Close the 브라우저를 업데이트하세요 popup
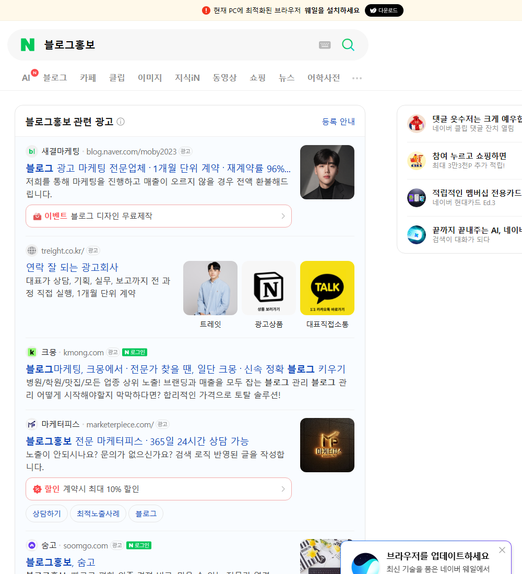 pyautogui.click(x=502, y=550)
